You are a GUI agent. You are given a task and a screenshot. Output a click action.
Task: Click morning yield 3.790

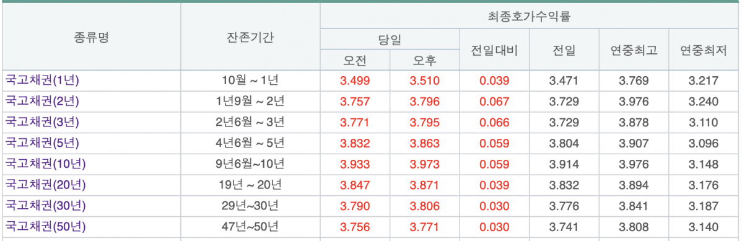click(x=355, y=206)
